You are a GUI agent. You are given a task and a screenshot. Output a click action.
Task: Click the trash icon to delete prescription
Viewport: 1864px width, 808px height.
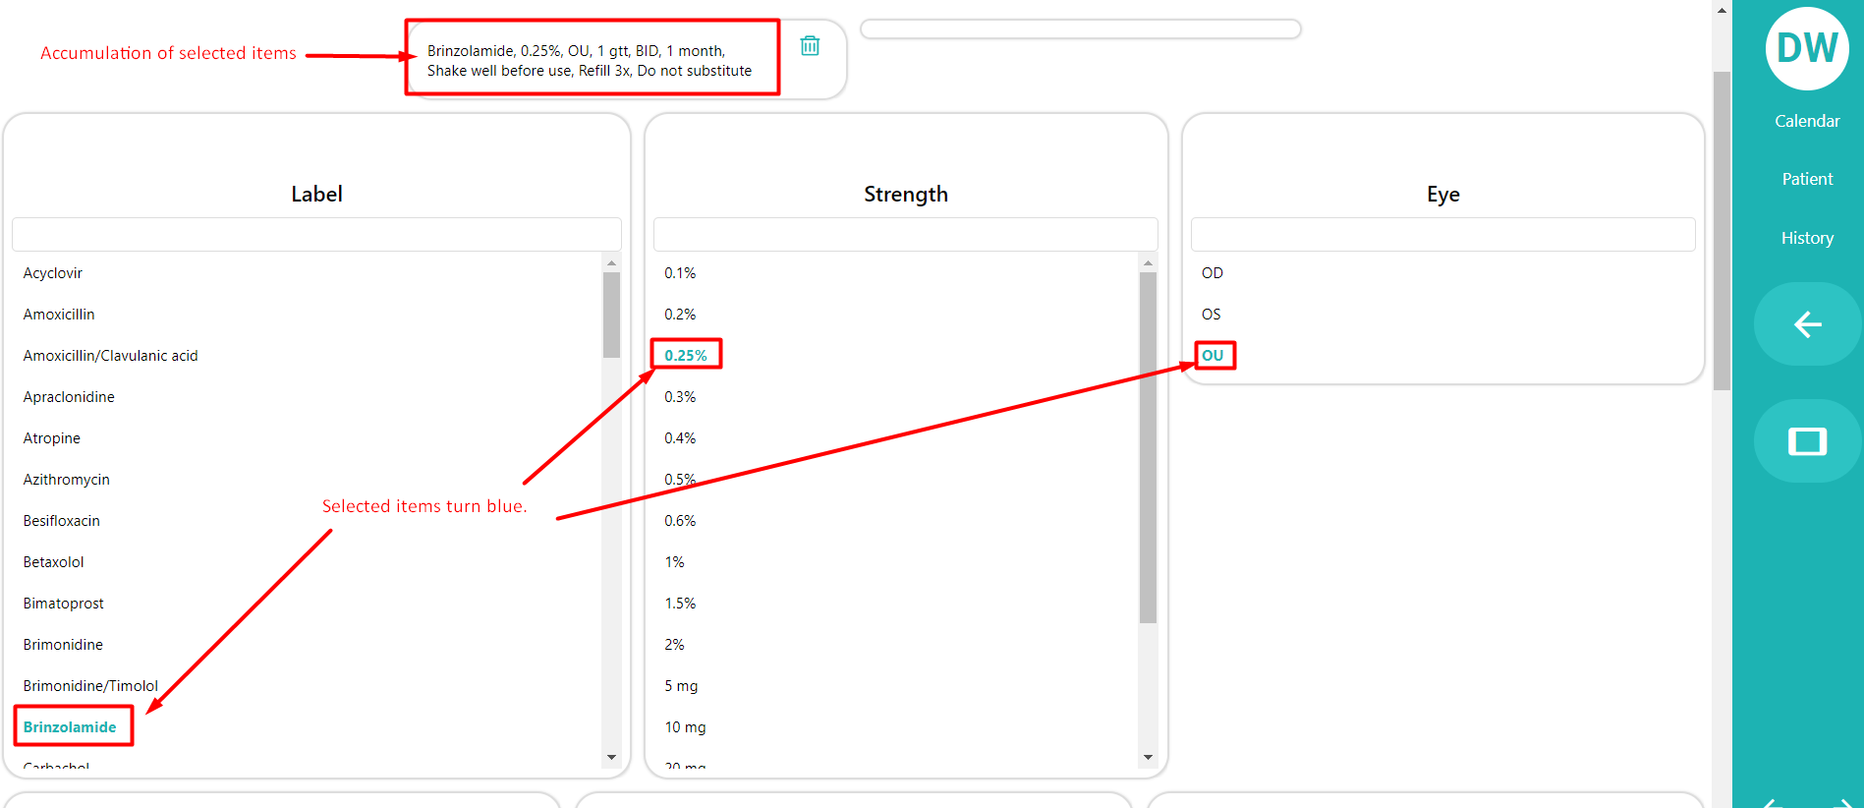click(810, 46)
